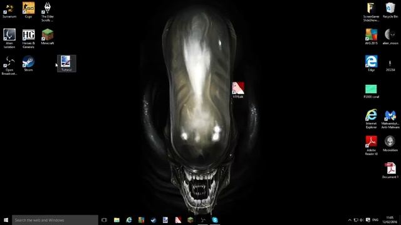Viewport: 401px width, 225px height.
Task: Open VTFEdit from the taskbar
Action: pyautogui.click(x=178, y=220)
